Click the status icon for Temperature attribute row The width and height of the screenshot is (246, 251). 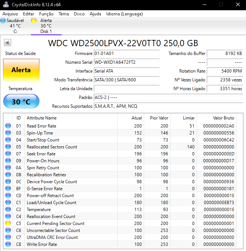(x=8, y=209)
